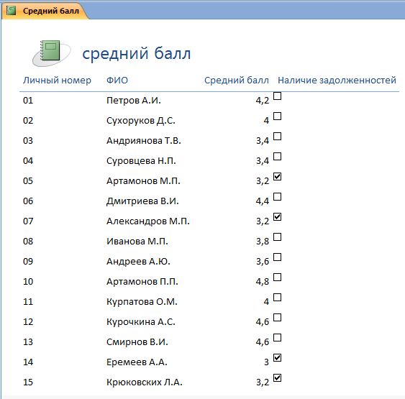Image resolution: width=405 pixels, height=399 pixels.
Task: Click the report title средний балл
Action: pyautogui.click(x=137, y=53)
